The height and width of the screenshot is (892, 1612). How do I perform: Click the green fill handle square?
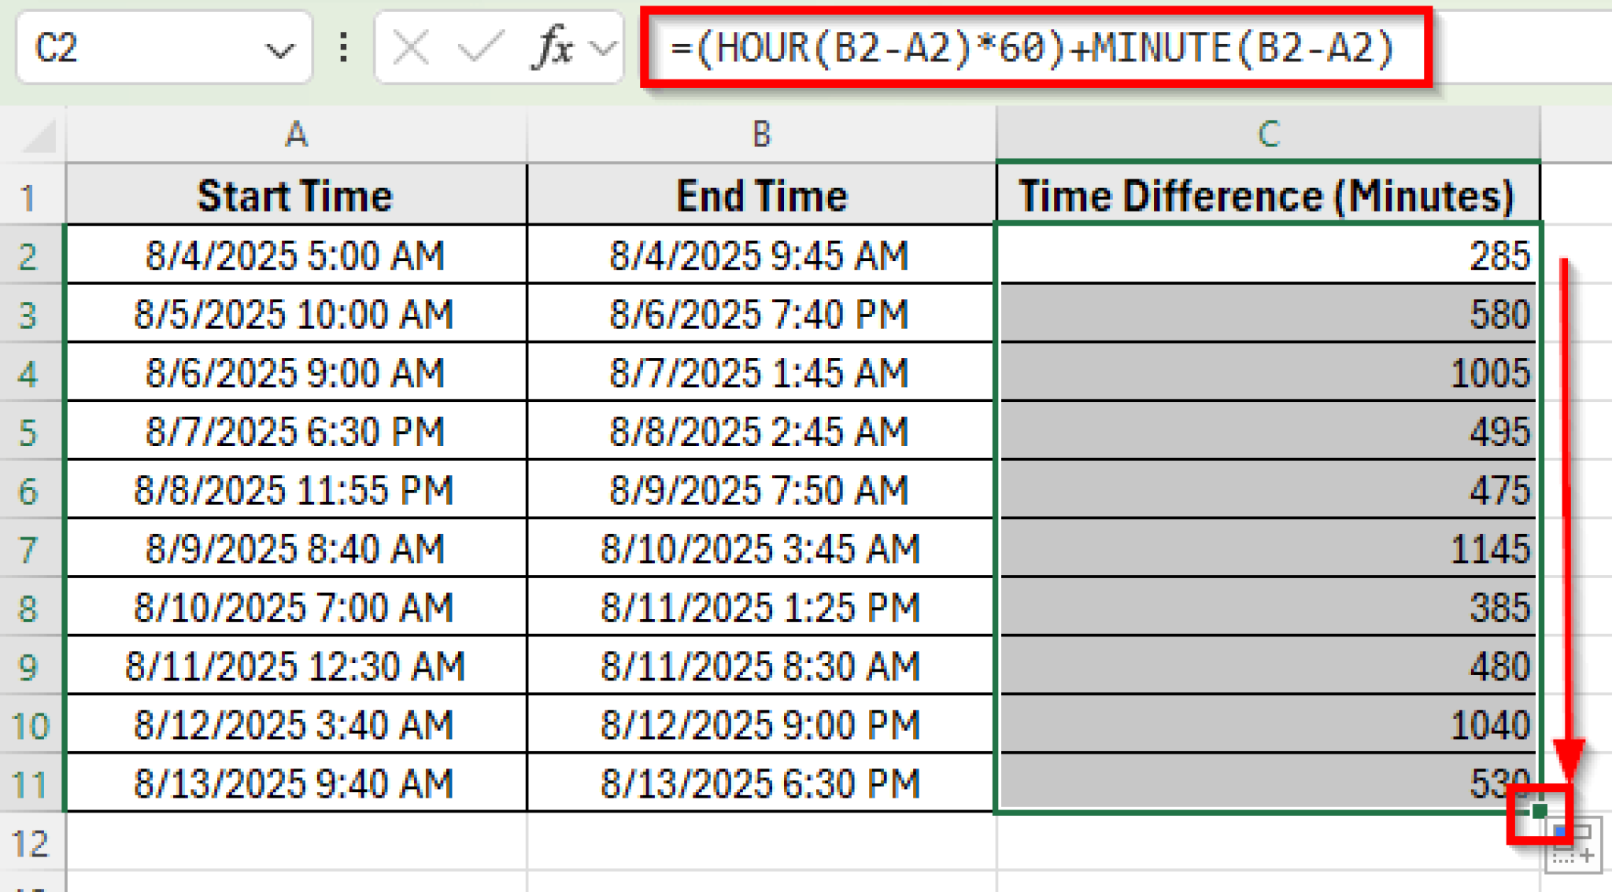click(1540, 811)
